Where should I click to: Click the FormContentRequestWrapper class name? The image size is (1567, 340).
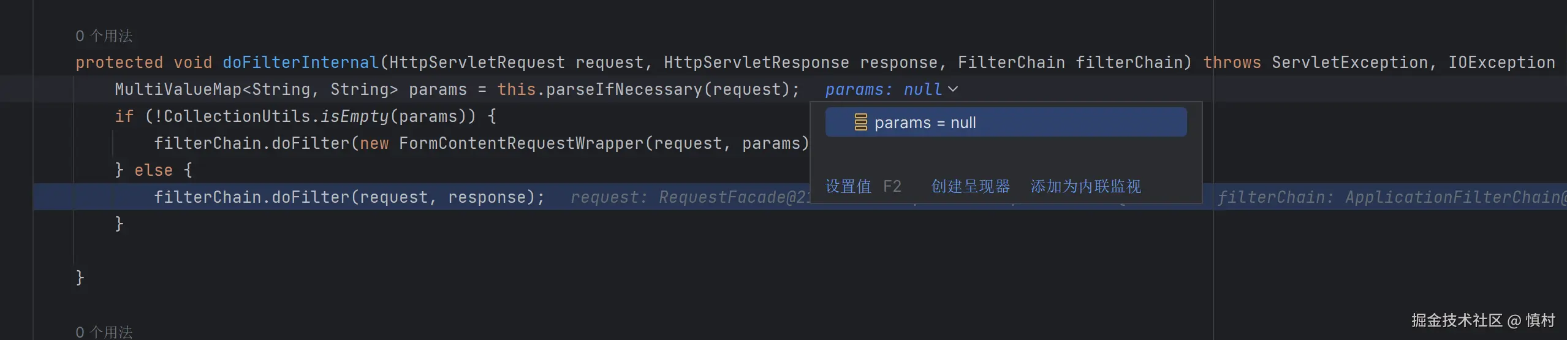point(521,143)
